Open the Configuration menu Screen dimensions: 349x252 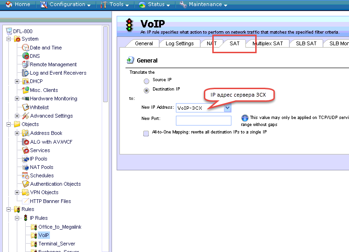click(x=65, y=4)
